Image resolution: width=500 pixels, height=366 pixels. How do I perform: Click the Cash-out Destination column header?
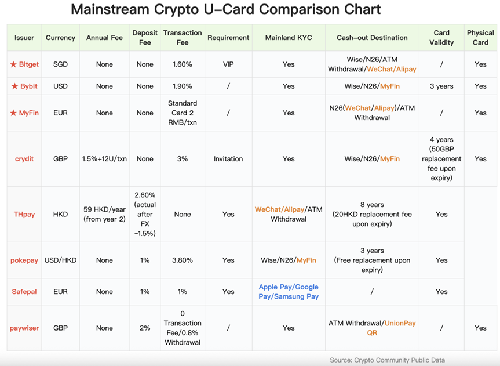372,38
